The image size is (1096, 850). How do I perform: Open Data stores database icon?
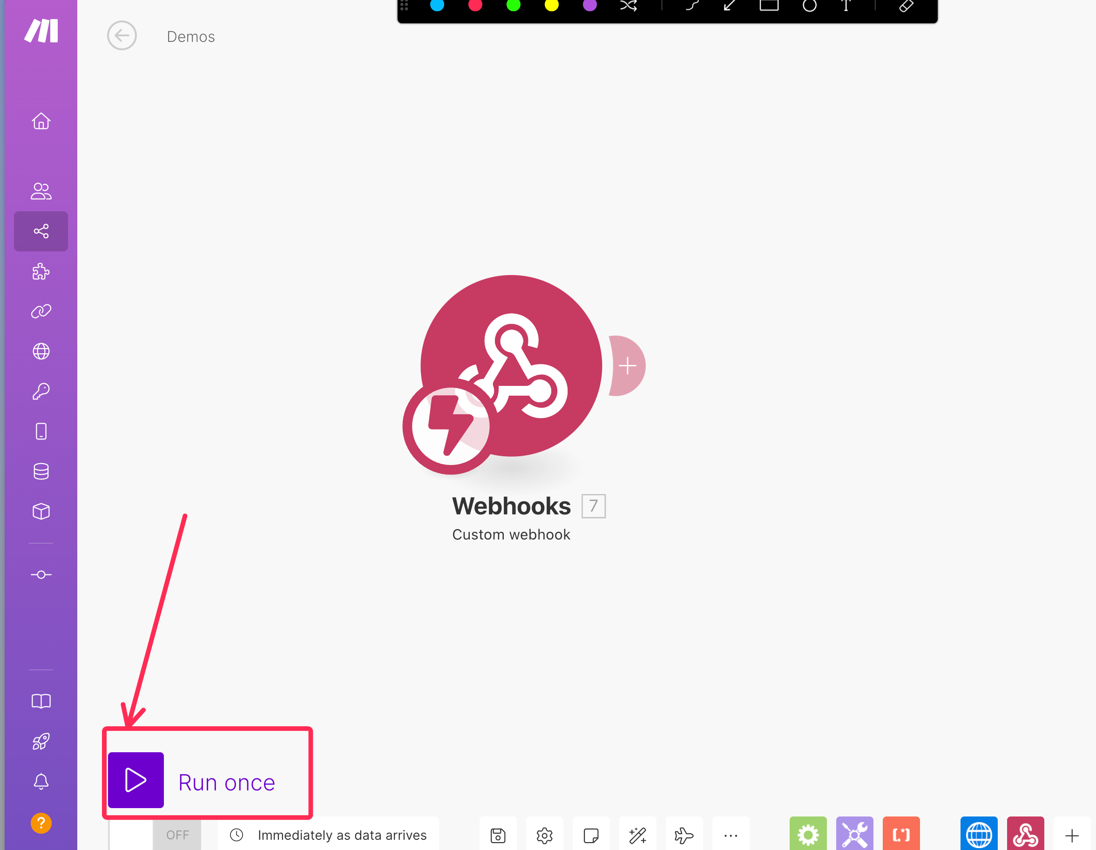41,472
